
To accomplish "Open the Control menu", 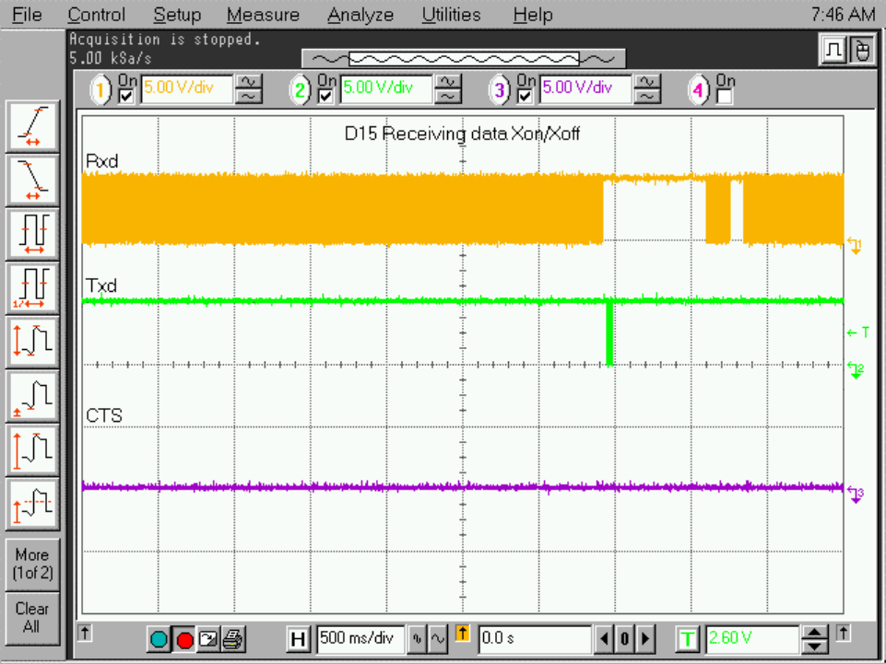I will [96, 15].
